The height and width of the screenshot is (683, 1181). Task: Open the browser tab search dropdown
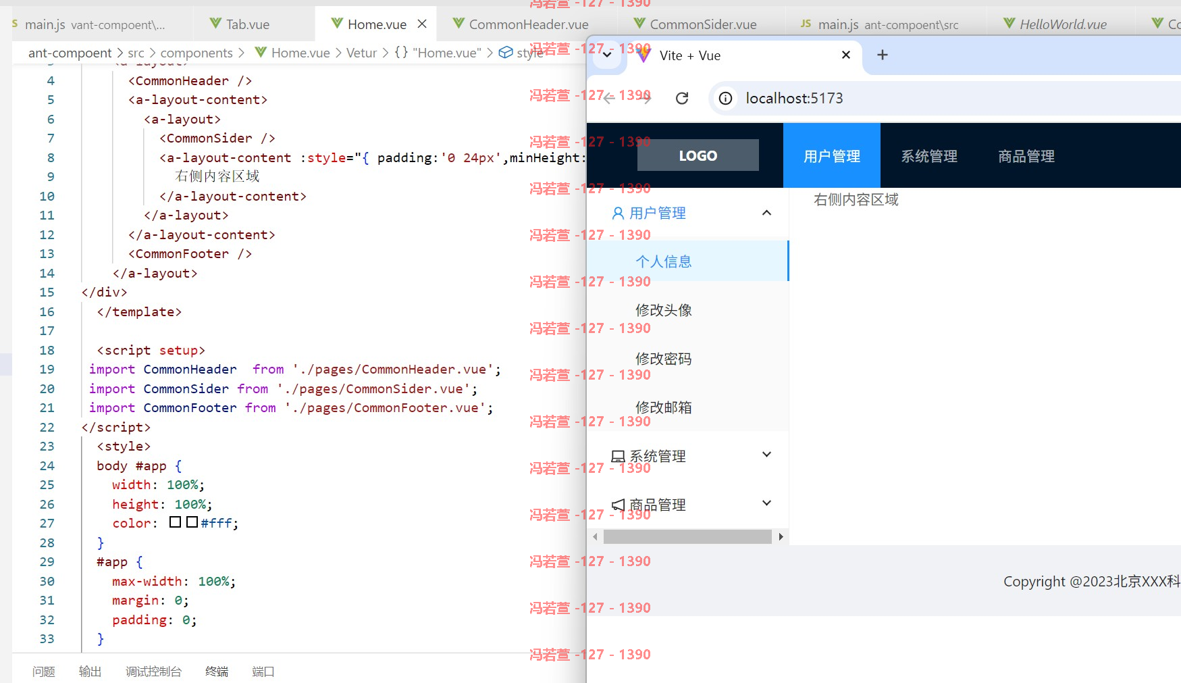click(607, 55)
